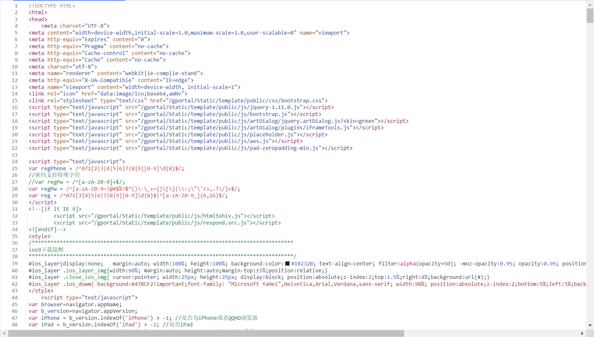Click the .close_ios_img selector

[x=85, y=277]
